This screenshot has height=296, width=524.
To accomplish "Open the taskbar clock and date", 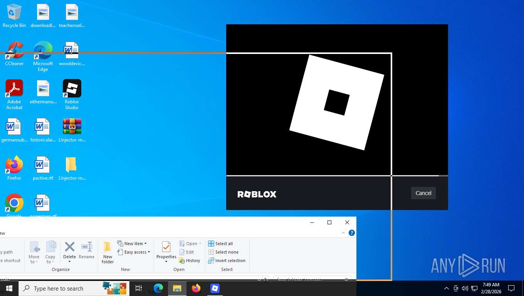I will click(491, 288).
